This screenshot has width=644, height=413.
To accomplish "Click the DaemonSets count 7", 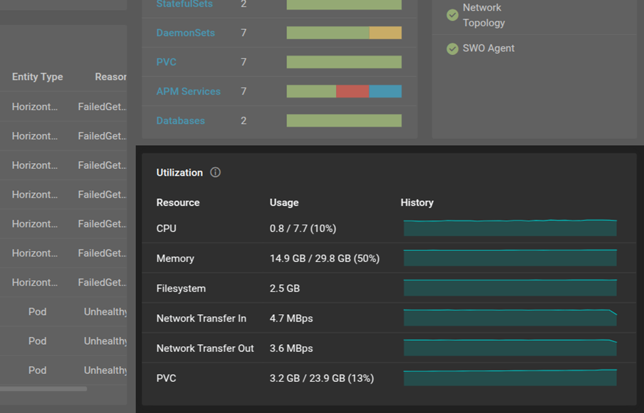I will (x=244, y=33).
